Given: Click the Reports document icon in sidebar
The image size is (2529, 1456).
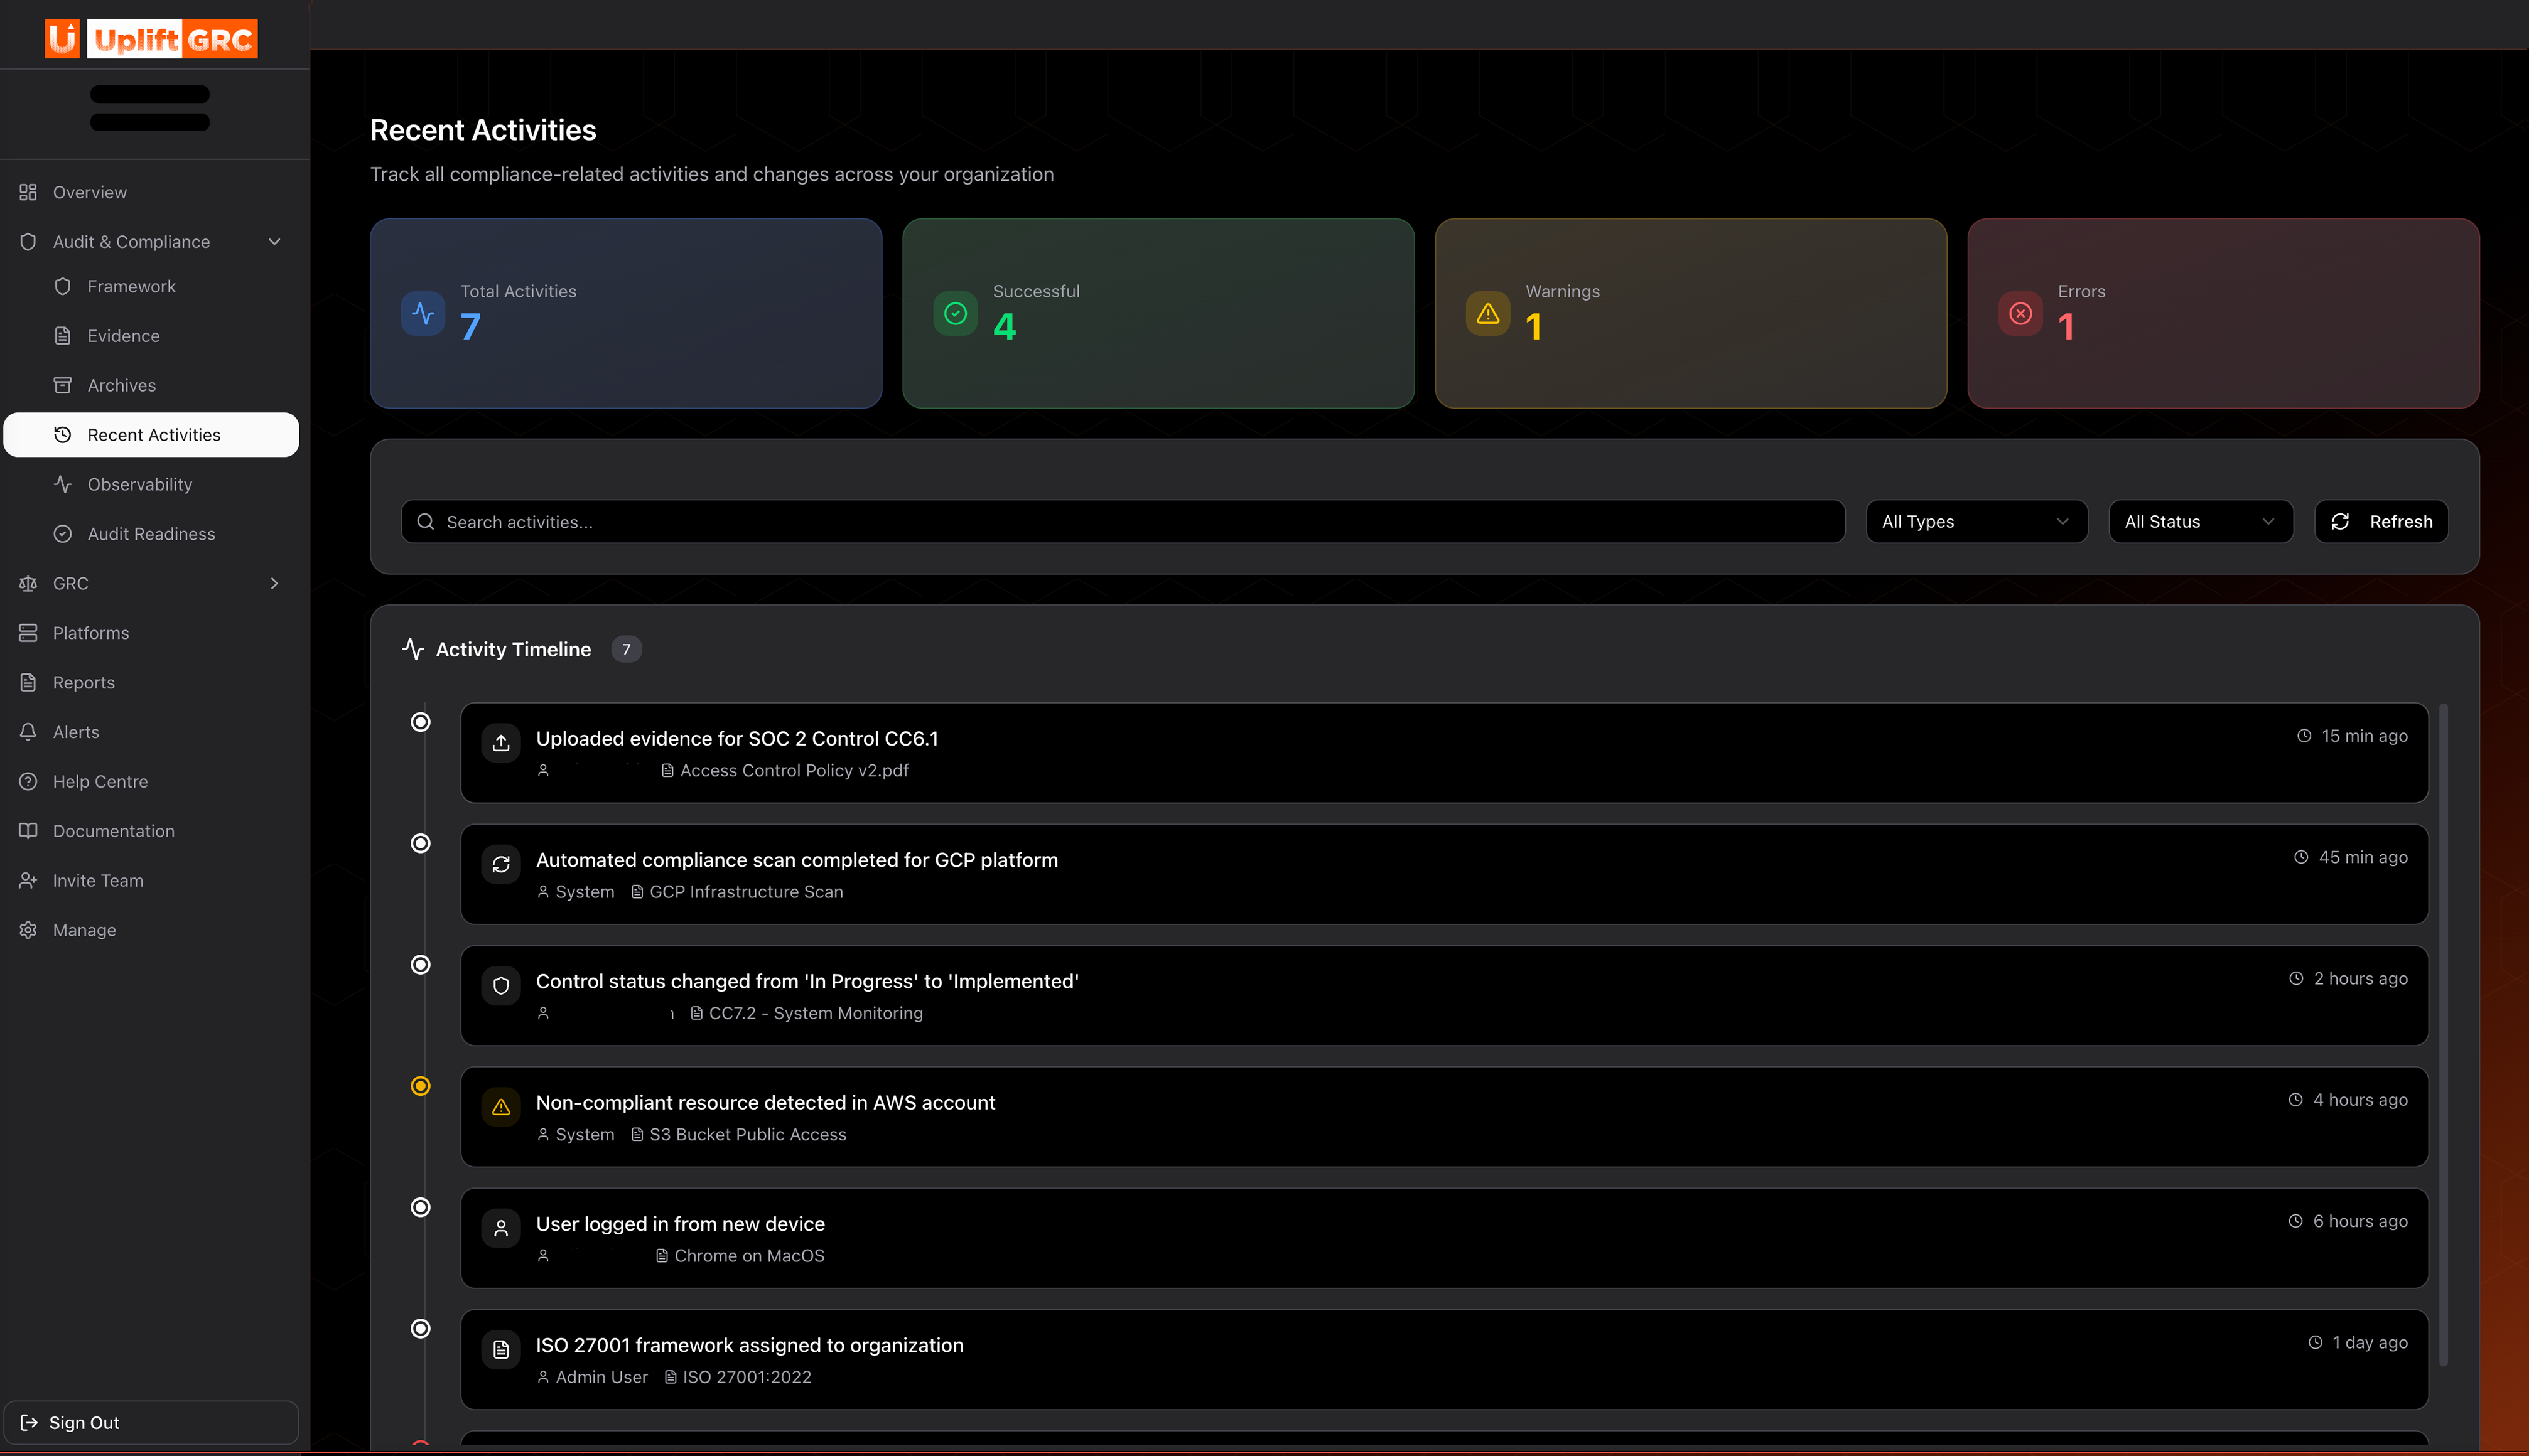Looking at the screenshot, I should (x=28, y=682).
